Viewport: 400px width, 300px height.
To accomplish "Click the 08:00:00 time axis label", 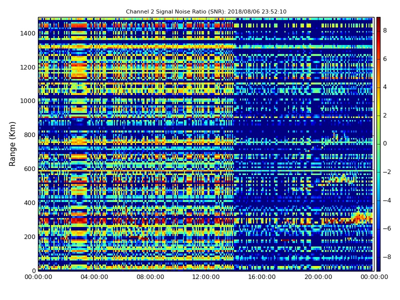I will point(150,277).
